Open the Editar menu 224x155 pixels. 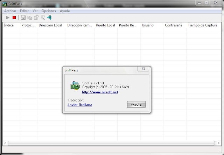[x=24, y=11]
